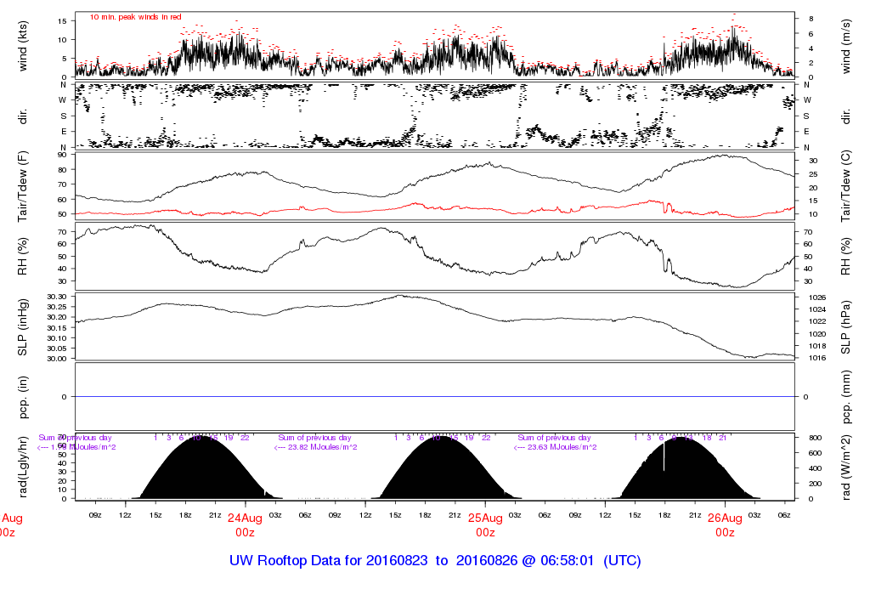Click the 'SLP (inHg)' axis label

(x=23, y=326)
